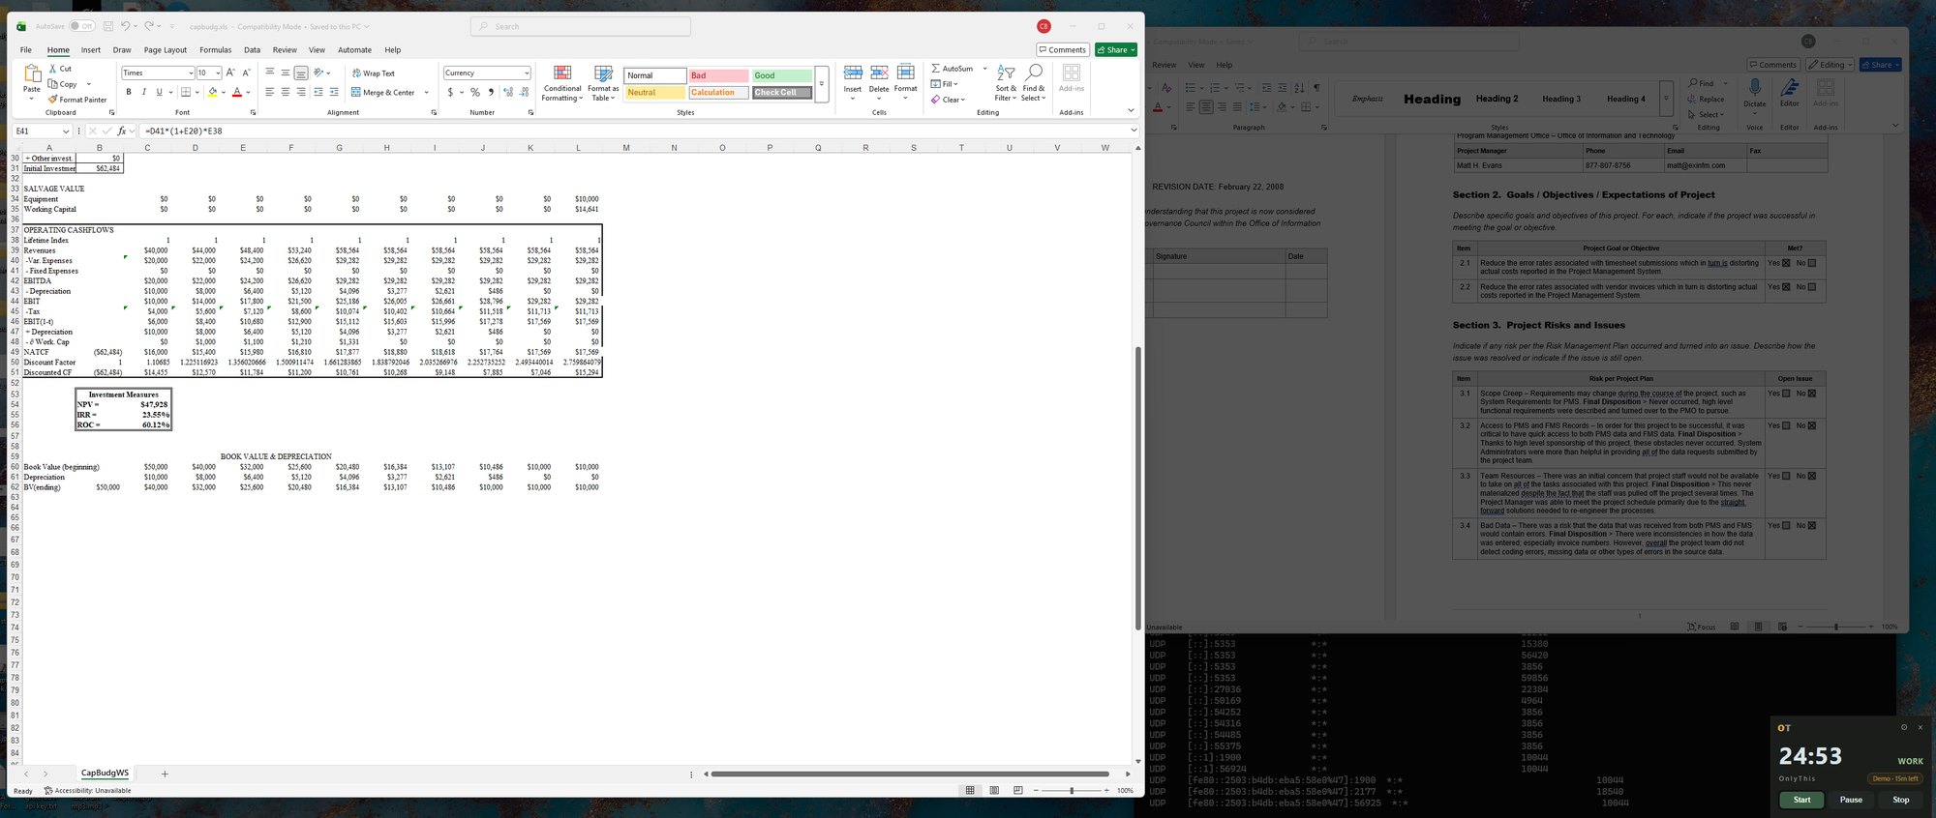Switch to Page Break Preview in Excel's status bar
The height and width of the screenshot is (818, 1936).
click(1017, 790)
